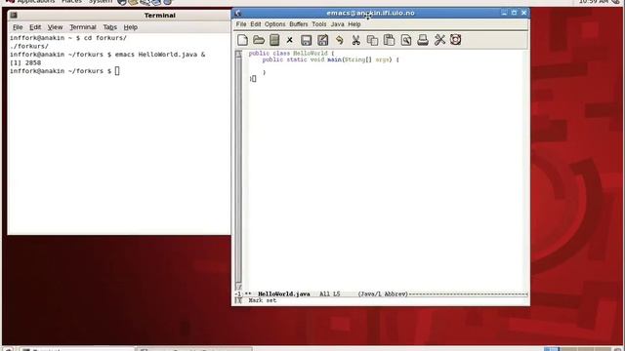625x351 pixels.
Task: Open the Terminal menu in Terminal's menu bar
Action: click(83, 27)
